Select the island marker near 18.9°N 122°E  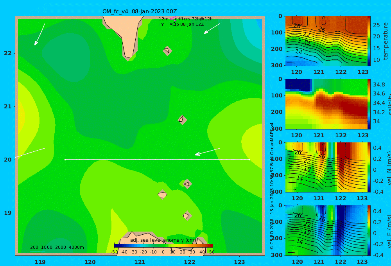[x=187, y=216]
